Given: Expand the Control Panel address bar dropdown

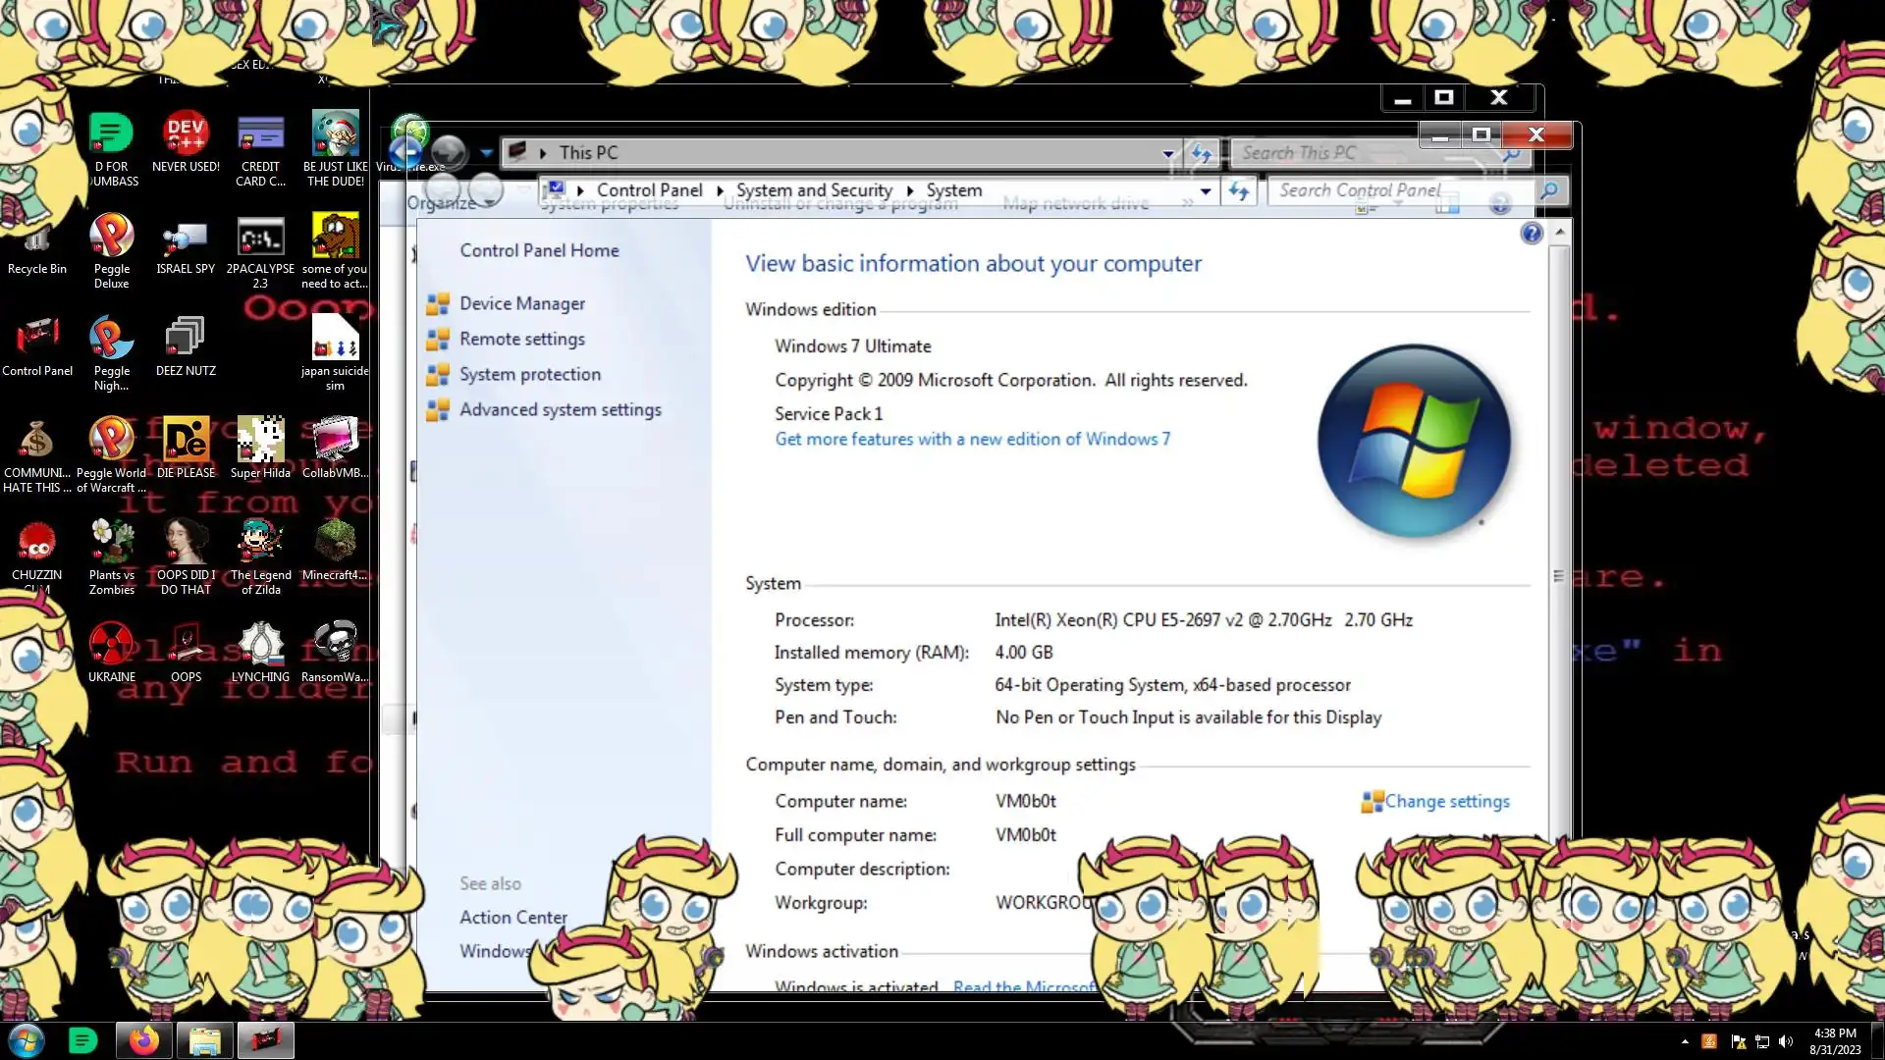Looking at the screenshot, I should pos(1206,190).
